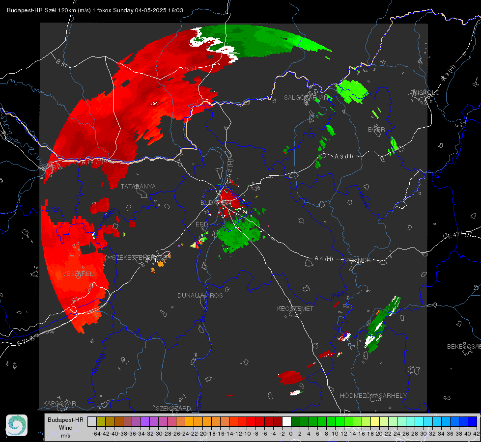Viewport: 481px width, 442px height.
Task: Click the TATABANYA city label
Action: pyautogui.click(x=138, y=186)
